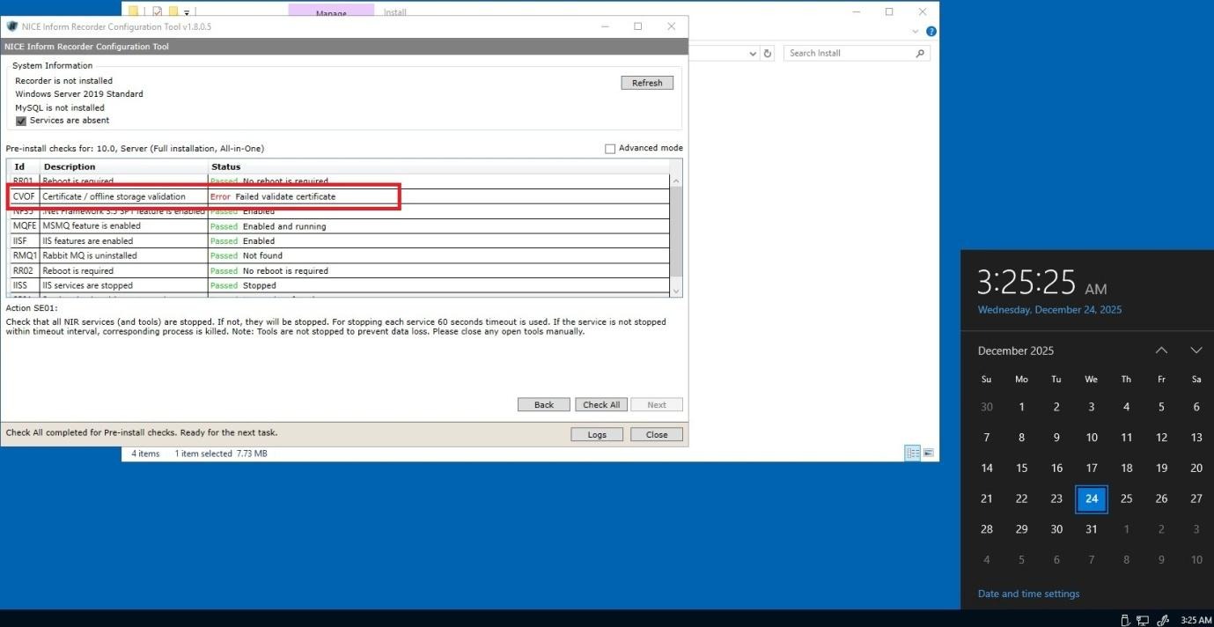Click the Close button beside Logs

point(657,434)
